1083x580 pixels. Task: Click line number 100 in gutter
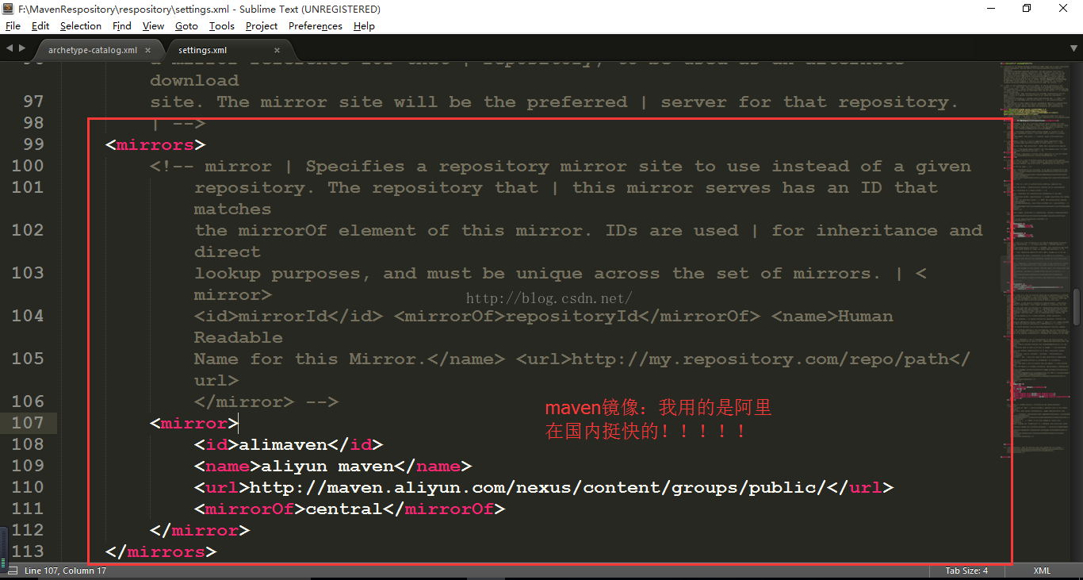tap(28, 166)
